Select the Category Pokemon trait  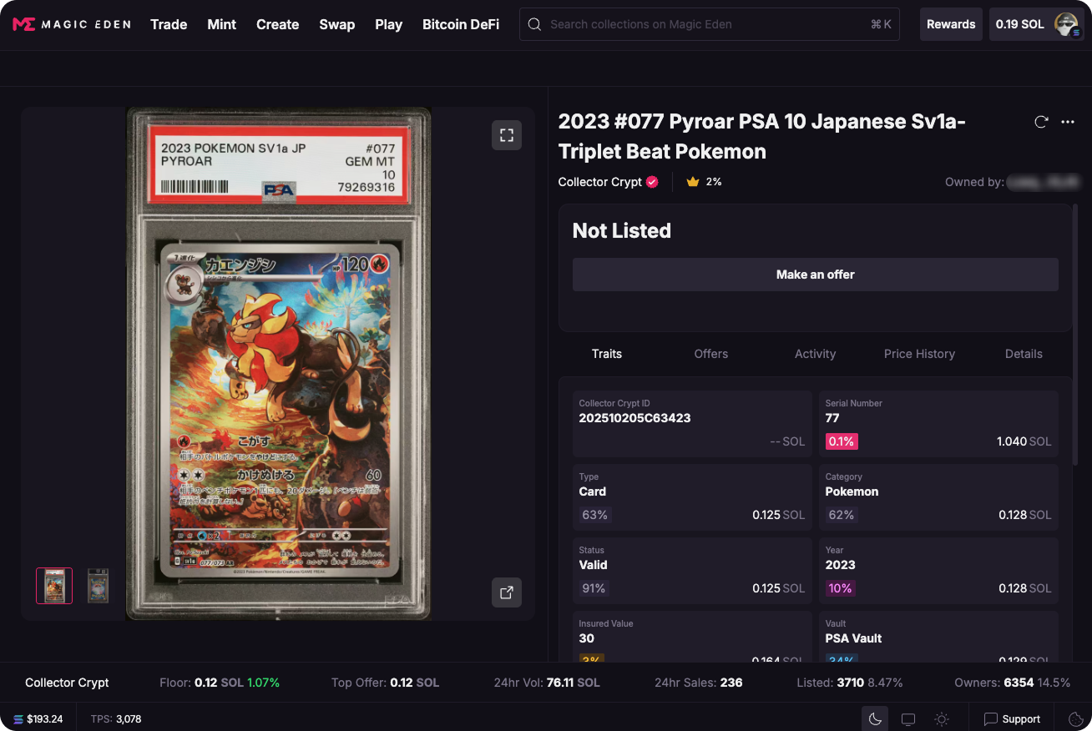click(938, 497)
